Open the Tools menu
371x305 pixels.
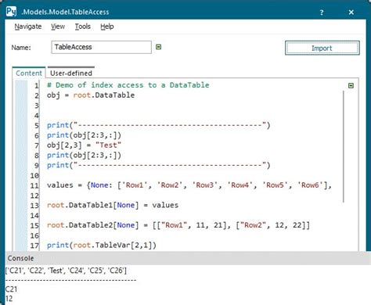point(83,27)
